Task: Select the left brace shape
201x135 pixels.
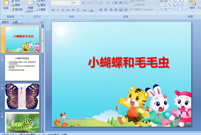Action: tap(178, 9)
